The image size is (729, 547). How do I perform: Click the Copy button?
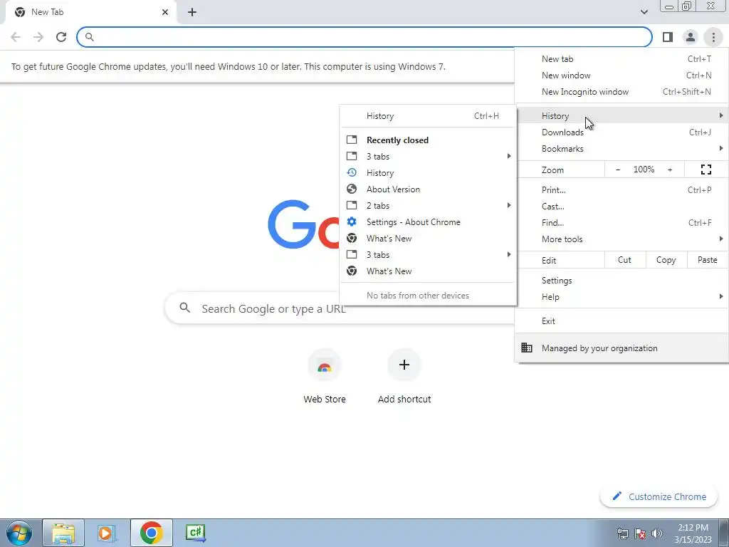click(666, 260)
